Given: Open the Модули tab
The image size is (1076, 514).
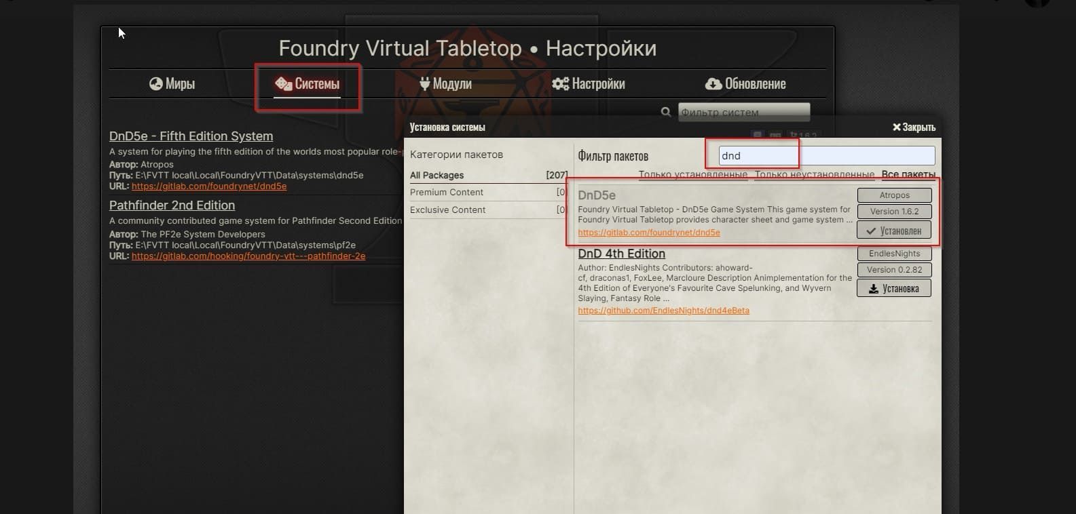Looking at the screenshot, I should 445,83.
